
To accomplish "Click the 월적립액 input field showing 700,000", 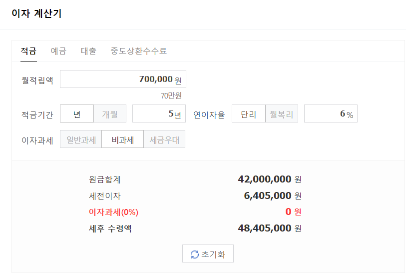I will click(x=123, y=79).
